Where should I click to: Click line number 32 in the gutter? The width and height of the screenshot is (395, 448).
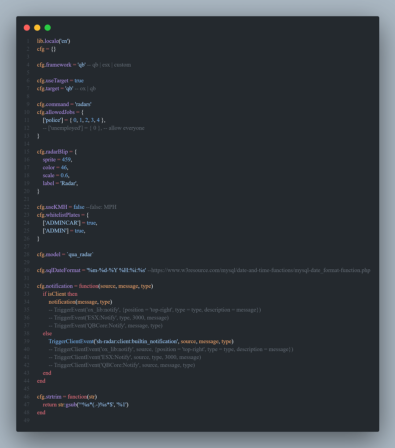pyautogui.click(x=27, y=286)
